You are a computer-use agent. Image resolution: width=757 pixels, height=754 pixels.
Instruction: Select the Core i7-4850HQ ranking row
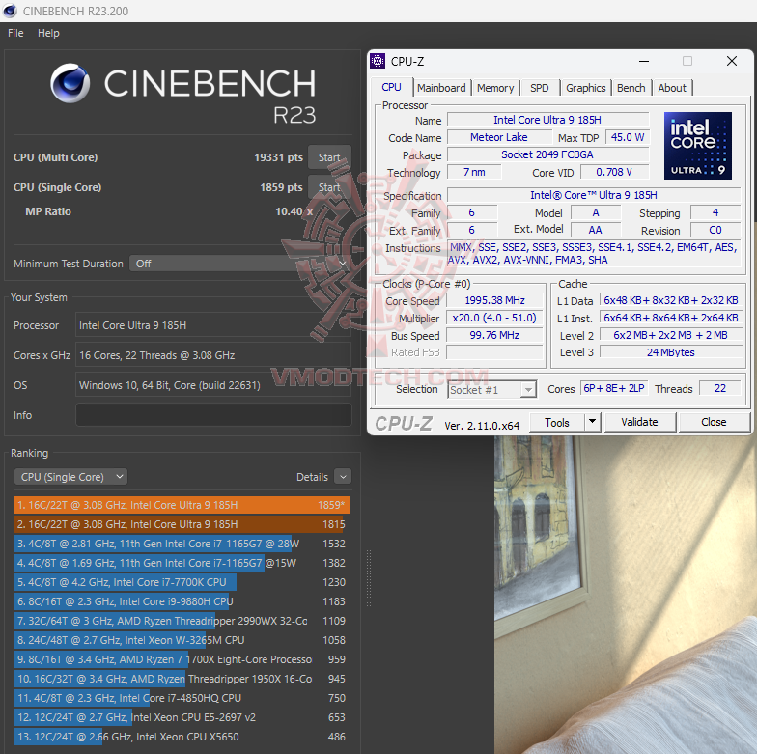[182, 698]
